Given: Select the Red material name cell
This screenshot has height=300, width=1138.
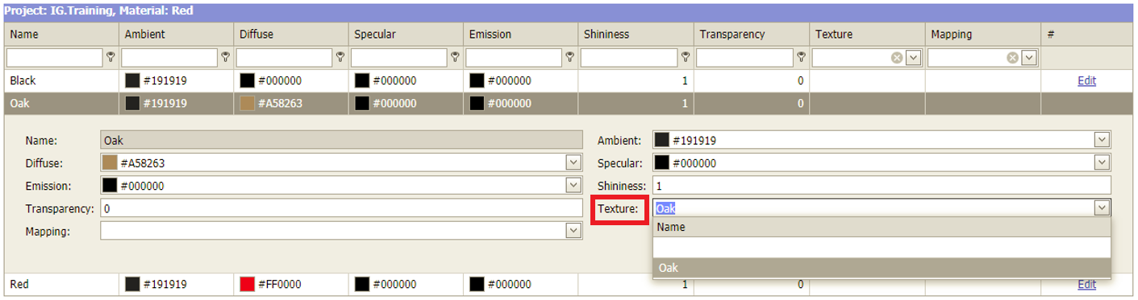Looking at the screenshot, I should 61,284.
